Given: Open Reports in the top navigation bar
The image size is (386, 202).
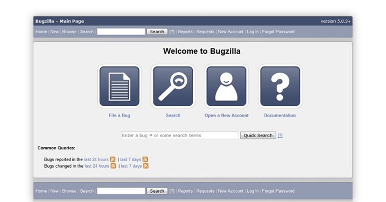Looking at the screenshot, I should tap(185, 32).
